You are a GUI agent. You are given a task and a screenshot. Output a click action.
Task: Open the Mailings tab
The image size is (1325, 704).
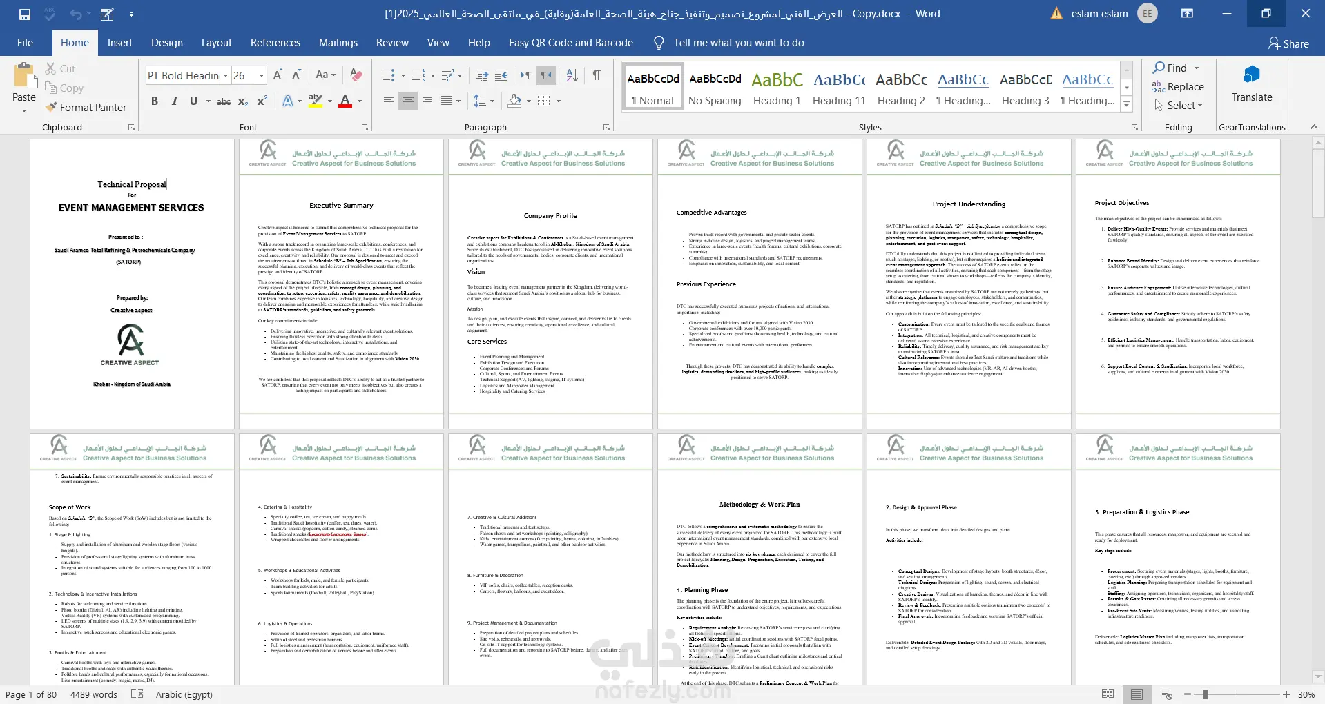[338, 43]
